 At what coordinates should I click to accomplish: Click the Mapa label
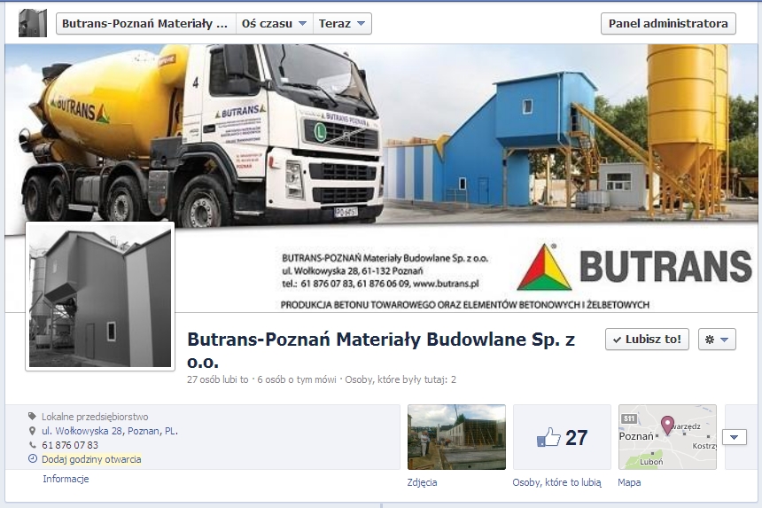point(629,482)
